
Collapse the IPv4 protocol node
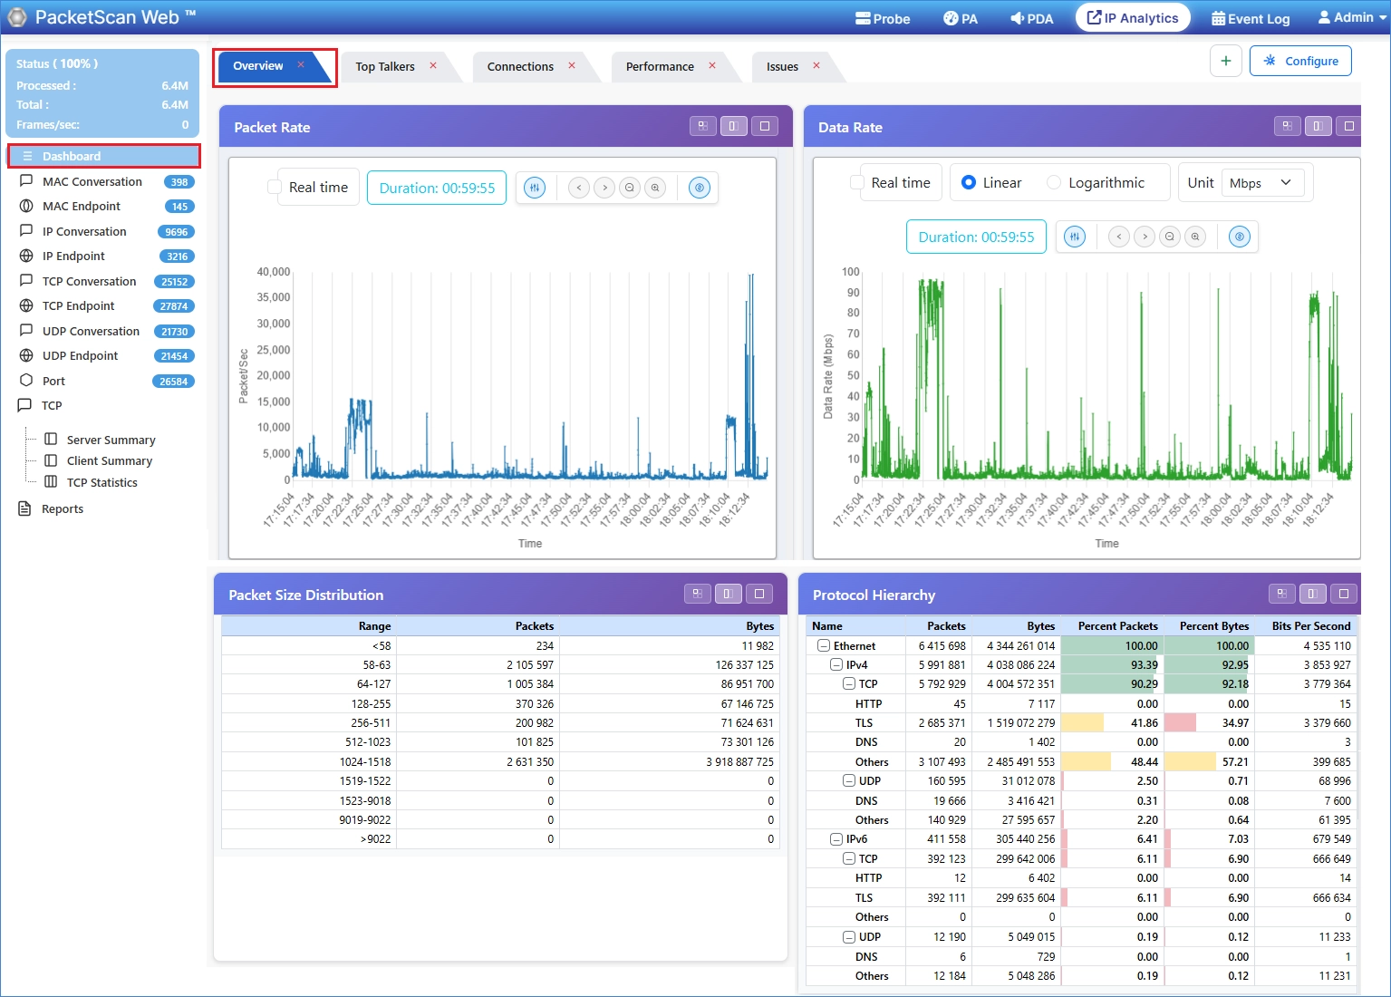pos(836,665)
